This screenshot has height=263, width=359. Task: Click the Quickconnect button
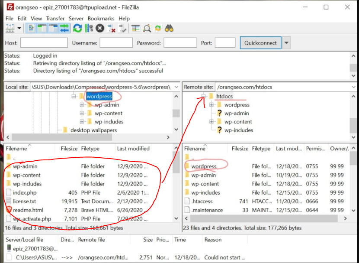[260, 43]
